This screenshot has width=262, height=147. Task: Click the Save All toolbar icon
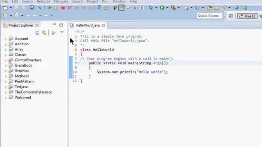click(x=24, y=8)
